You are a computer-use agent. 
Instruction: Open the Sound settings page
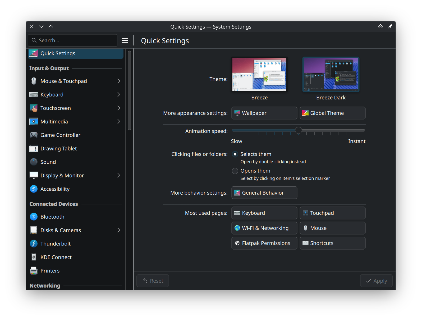click(x=76, y=162)
